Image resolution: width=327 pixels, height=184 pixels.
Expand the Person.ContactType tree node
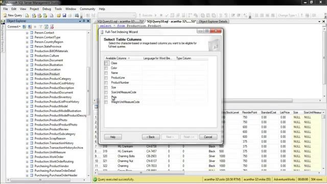click(27, 37)
